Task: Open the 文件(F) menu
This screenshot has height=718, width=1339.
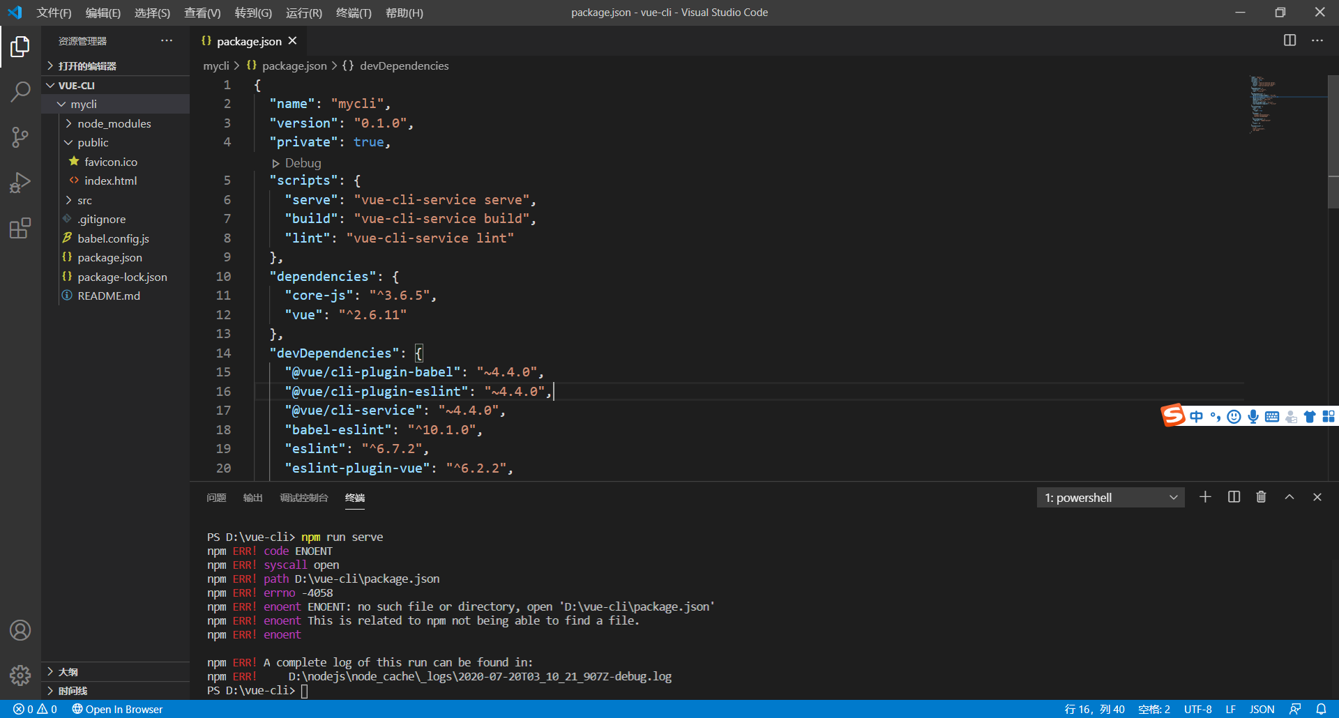Action: 54,13
